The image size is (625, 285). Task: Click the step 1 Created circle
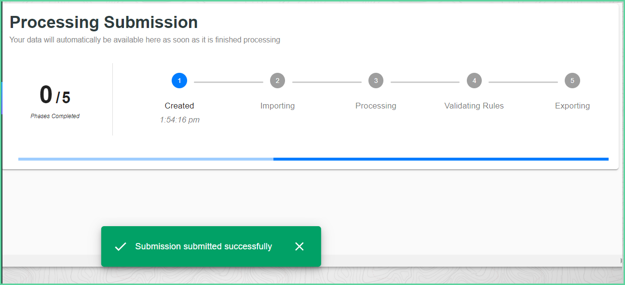pos(179,81)
